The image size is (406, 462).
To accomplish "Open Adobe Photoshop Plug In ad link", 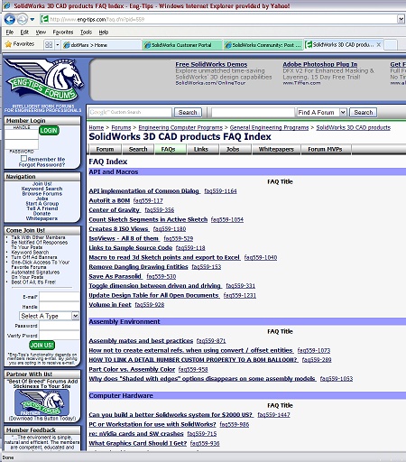I will pos(320,64).
